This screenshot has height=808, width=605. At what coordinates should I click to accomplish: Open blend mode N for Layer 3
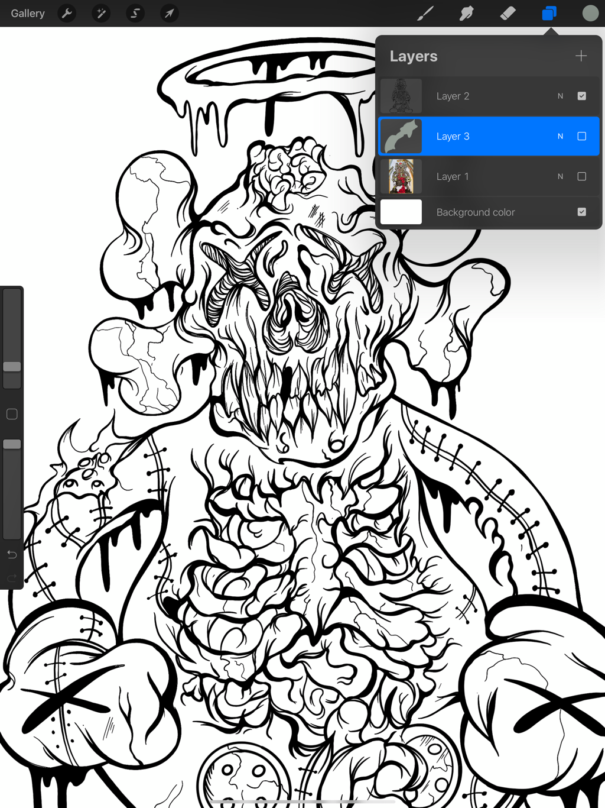[560, 136]
